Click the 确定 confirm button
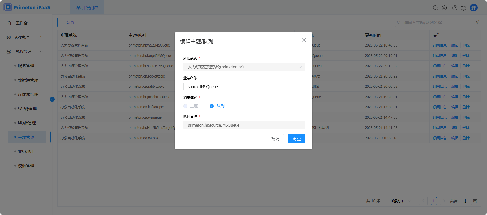 297,139
